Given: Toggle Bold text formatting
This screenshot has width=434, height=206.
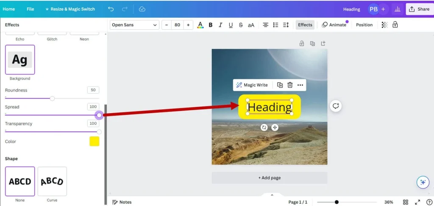Looking at the screenshot, I should click(x=210, y=25).
